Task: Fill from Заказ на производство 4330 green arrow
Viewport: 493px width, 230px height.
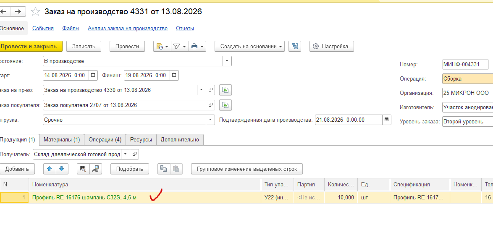Action: click(x=226, y=90)
